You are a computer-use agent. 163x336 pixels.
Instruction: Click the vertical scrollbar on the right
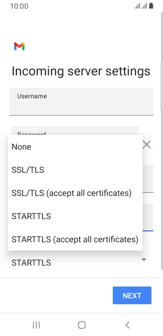point(162,86)
